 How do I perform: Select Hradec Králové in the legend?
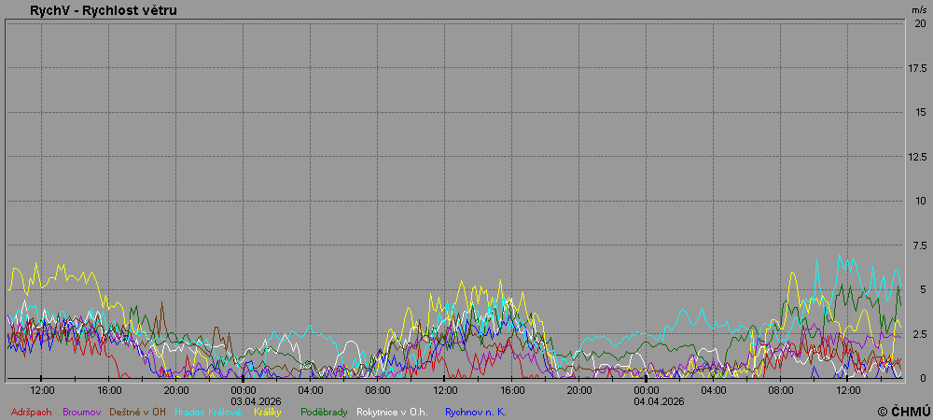206,412
